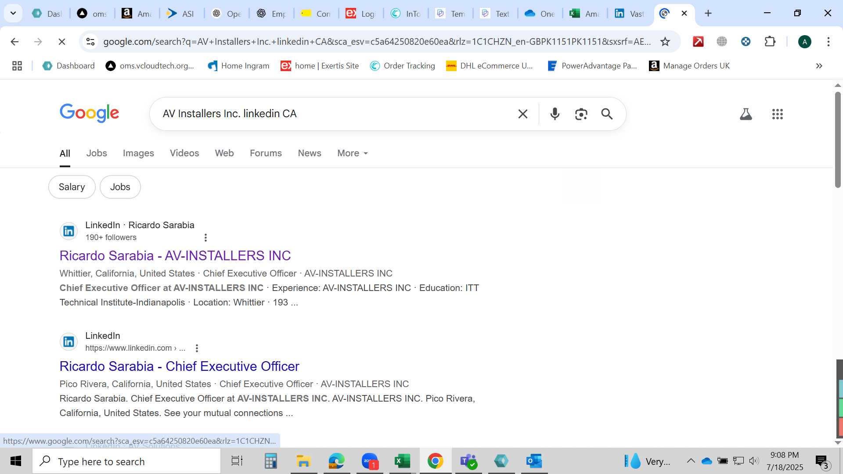Image resolution: width=843 pixels, height=474 pixels.
Task: Open Ricardo Sarabia - Chief Executive Officer result
Action: [179, 366]
